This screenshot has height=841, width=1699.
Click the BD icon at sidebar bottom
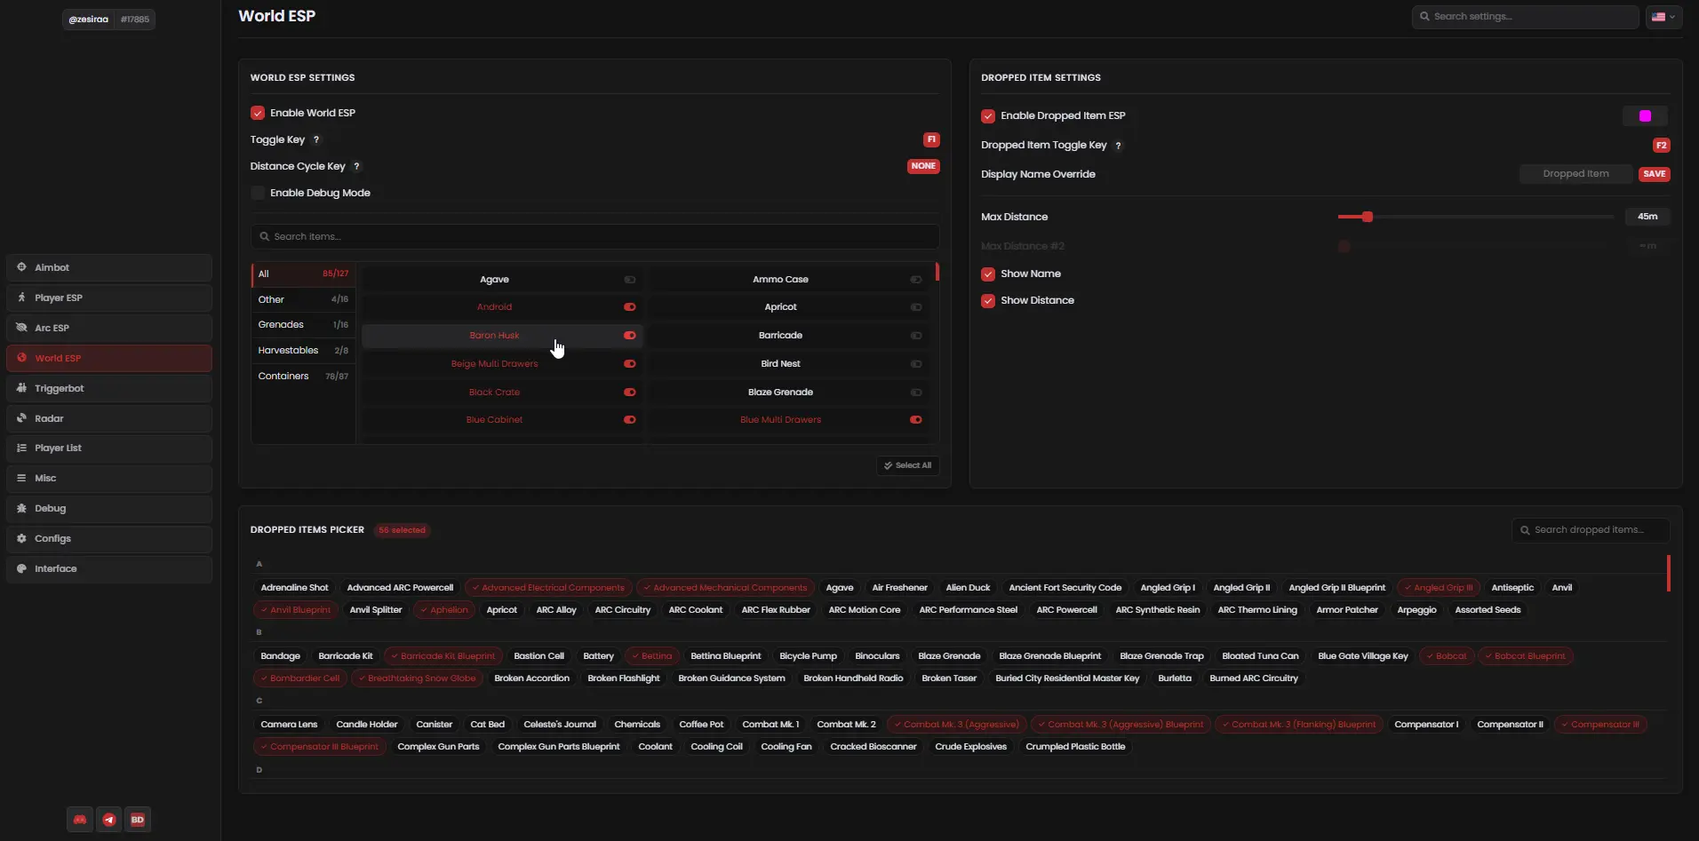point(138,820)
